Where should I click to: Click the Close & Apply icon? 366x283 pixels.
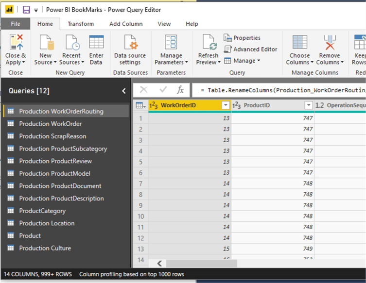[x=16, y=43]
